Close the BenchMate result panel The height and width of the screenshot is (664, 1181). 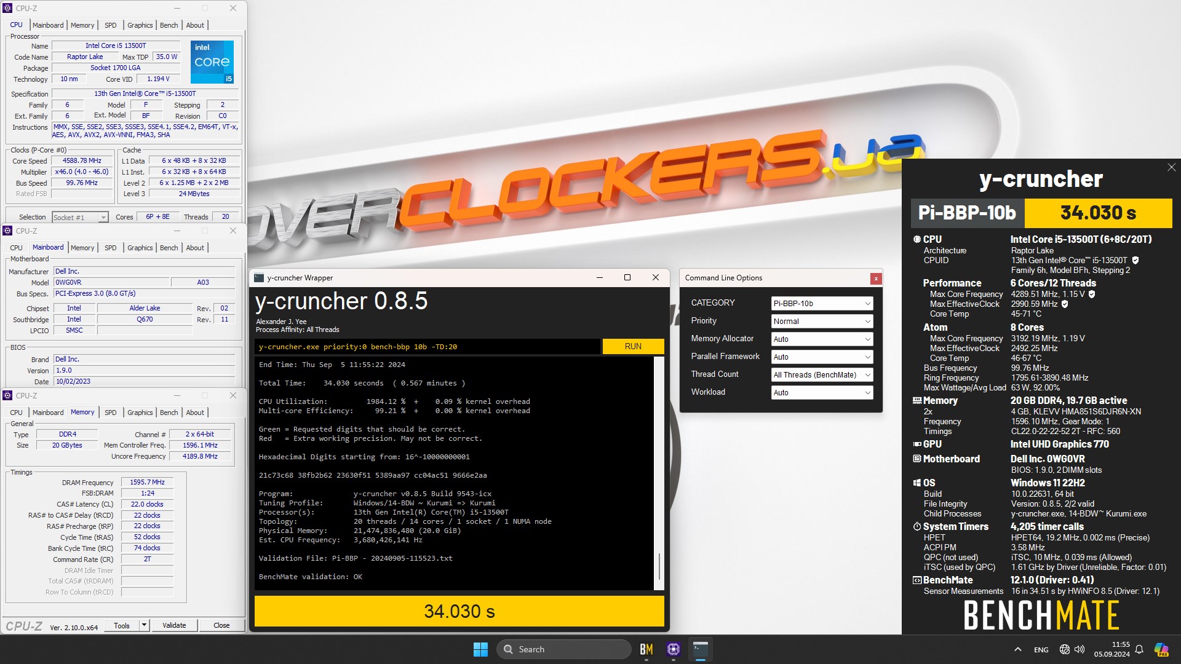point(1171,167)
